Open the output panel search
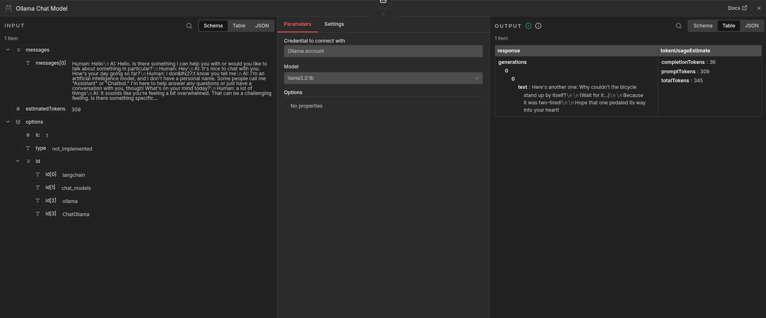The width and height of the screenshot is (766, 318). tap(679, 26)
